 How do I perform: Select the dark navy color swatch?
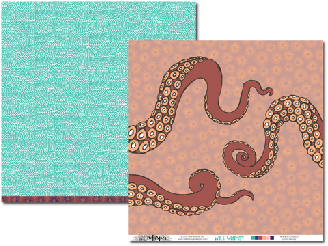(x=272, y=238)
